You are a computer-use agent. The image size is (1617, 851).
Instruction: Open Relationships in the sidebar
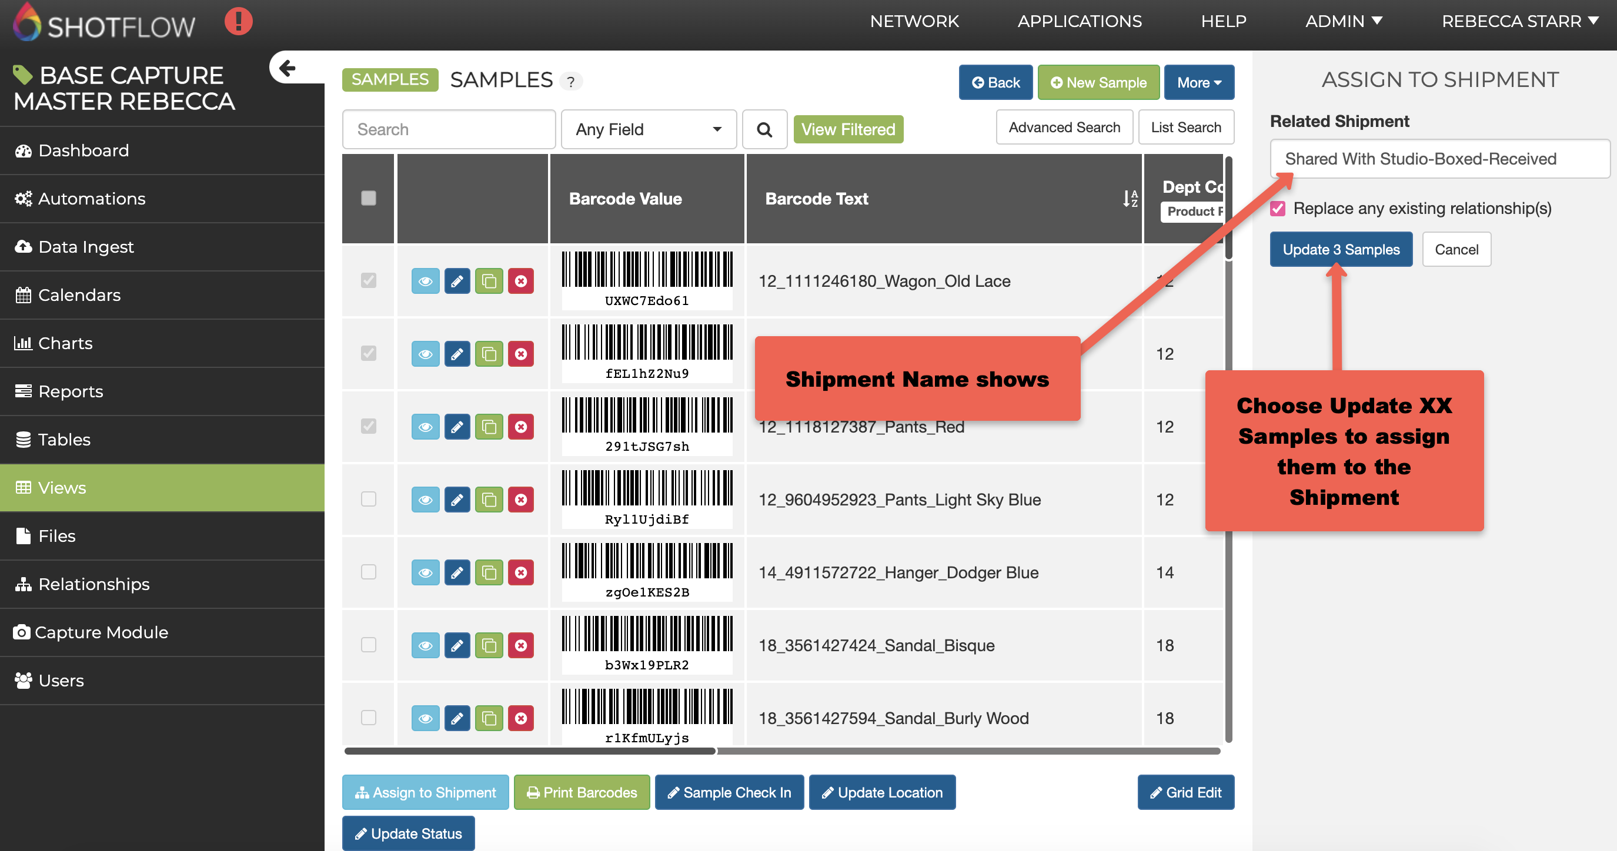[x=94, y=584]
